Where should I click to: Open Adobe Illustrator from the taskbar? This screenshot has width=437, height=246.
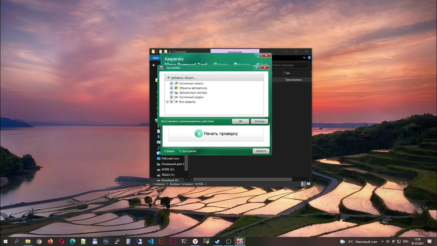click(x=162, y=241)
